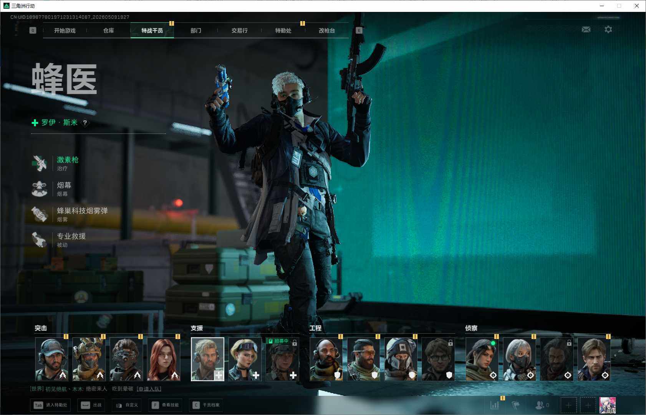Open the mail inbox envelope icon

pos(586,30)
